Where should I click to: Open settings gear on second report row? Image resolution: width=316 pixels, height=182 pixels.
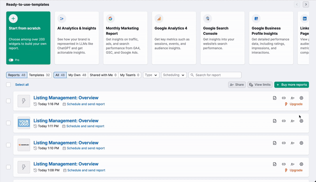click(301, 121)
